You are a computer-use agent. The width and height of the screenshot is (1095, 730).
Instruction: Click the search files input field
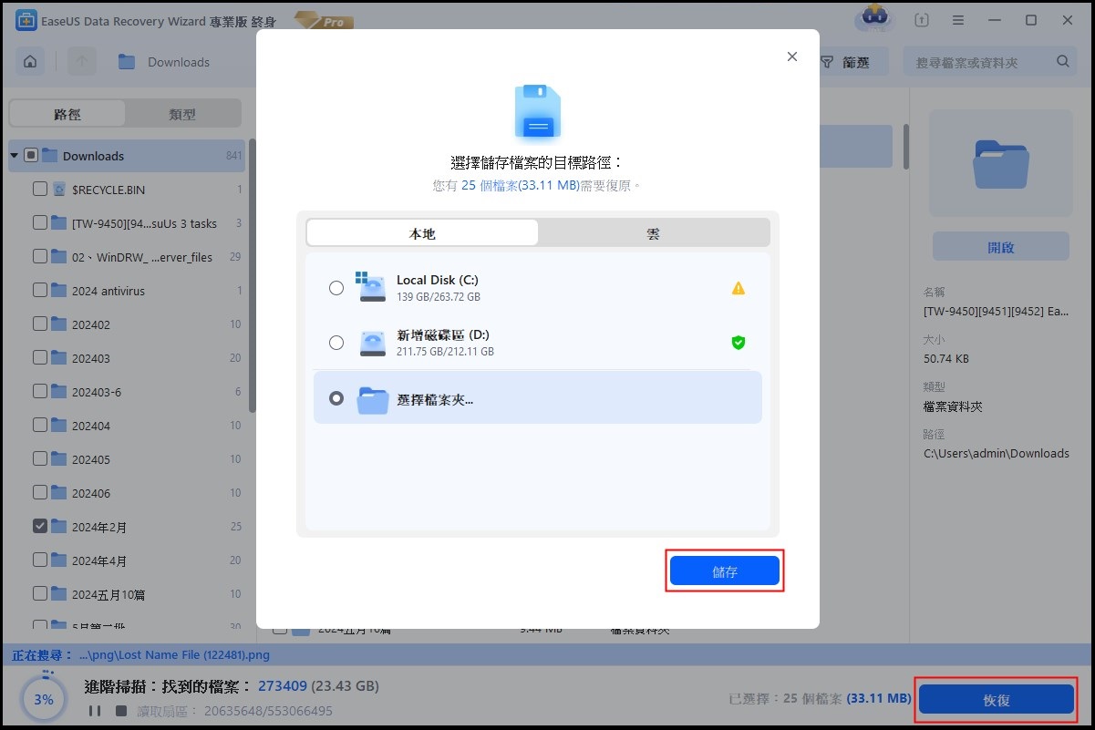tap(976, 63)
